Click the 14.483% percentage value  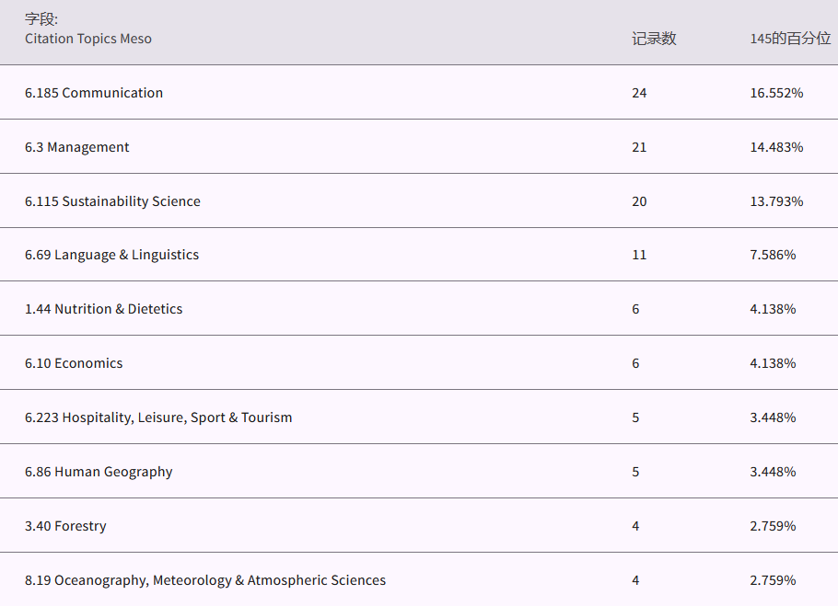[x=776, y=147]
